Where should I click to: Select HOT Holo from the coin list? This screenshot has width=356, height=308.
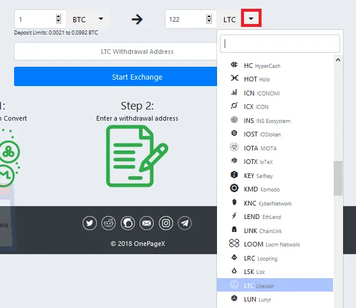coord(275,79)
